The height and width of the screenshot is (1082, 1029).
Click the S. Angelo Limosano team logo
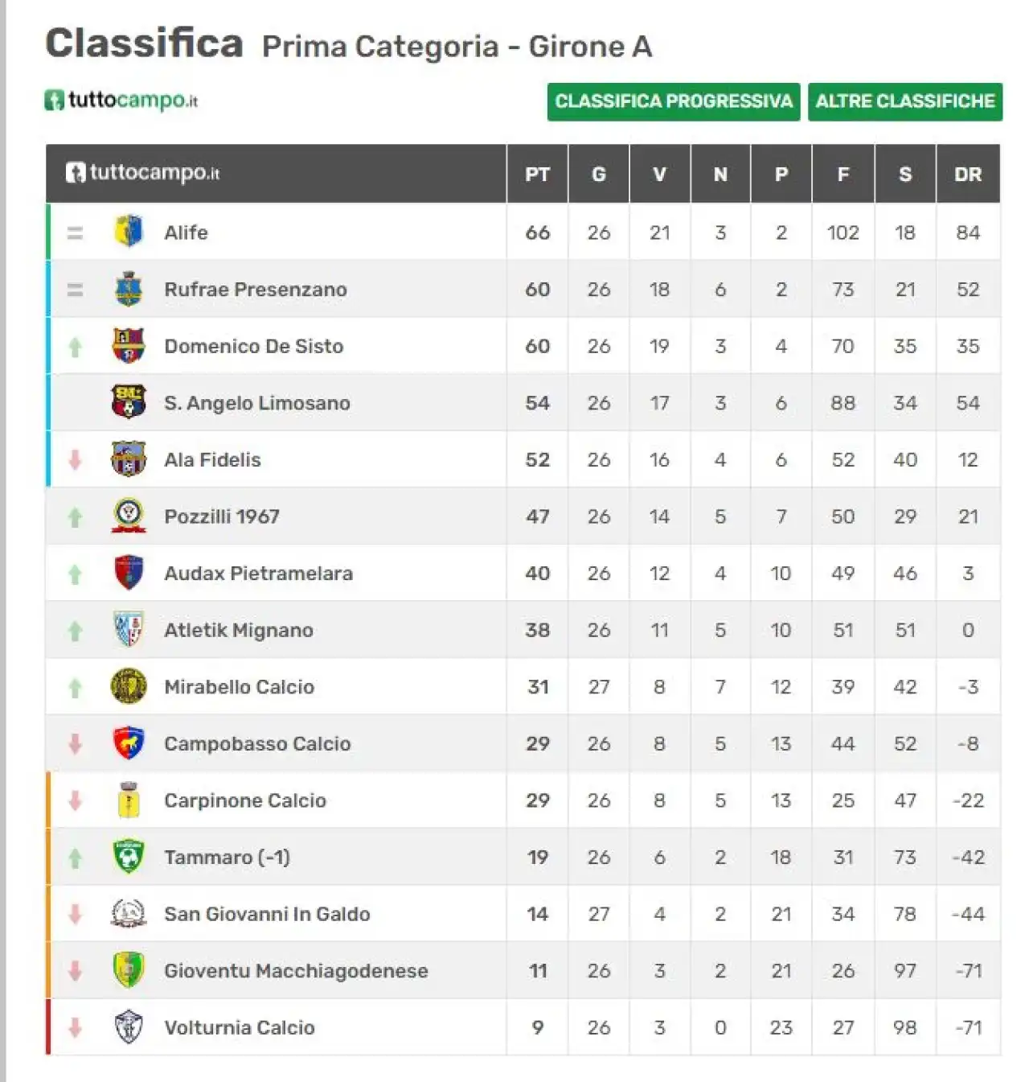(129, 402)
